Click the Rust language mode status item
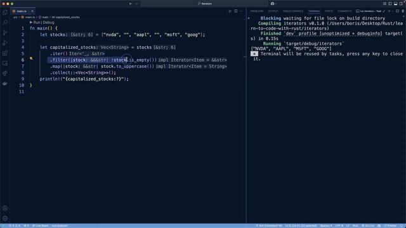 [355, 225]
